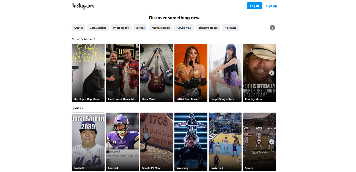The height and width of the screenshot is (172, 356).
Task: Open the Wrestling thumbnail
Action: (191, 142)
